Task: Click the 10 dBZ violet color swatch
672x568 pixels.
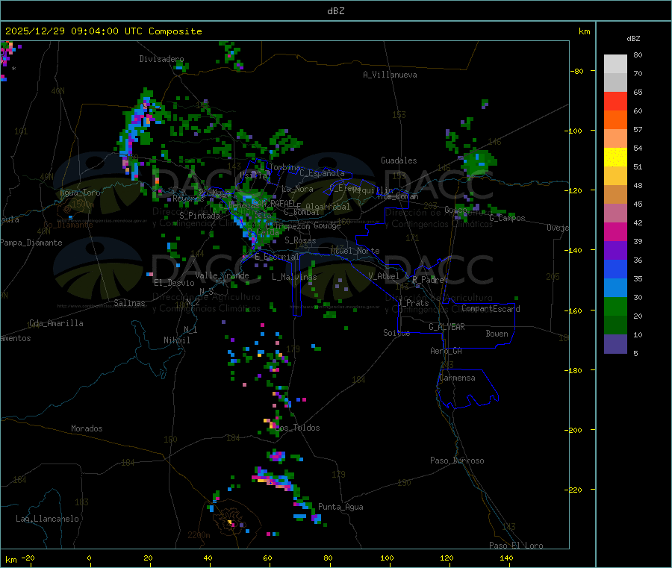Action: point(615,344)
